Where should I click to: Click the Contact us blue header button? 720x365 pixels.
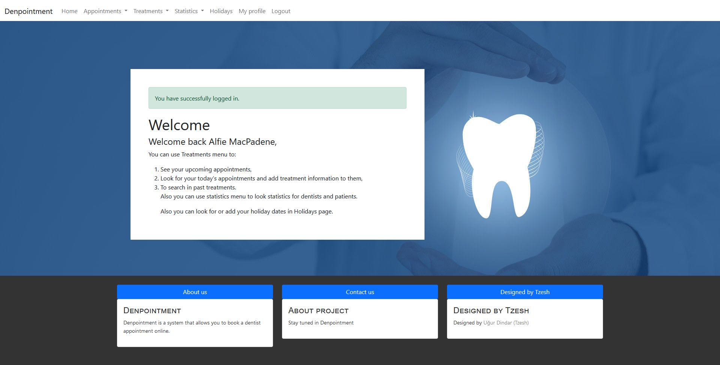point(360,292)
